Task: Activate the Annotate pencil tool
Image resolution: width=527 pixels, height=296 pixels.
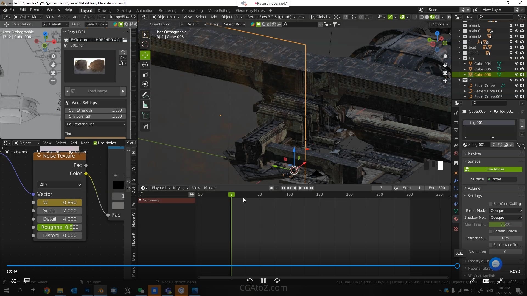Action: click(145, 95)
